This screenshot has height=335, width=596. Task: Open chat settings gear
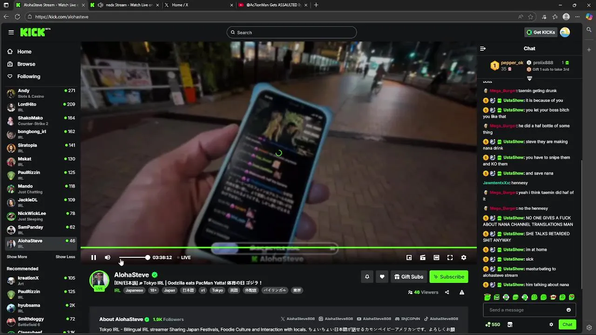[x=551, y=324]
